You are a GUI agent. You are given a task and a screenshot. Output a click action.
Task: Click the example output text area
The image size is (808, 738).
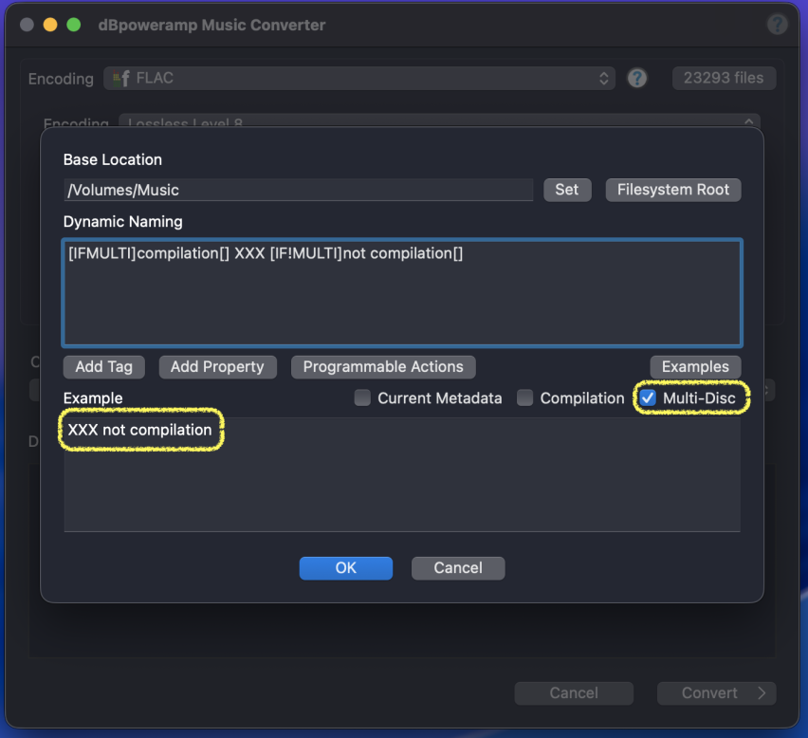point(402,474)
